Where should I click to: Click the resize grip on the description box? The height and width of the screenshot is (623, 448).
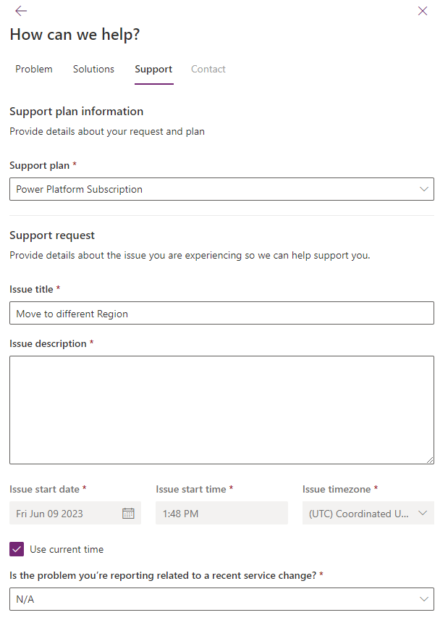(x=429, y=459)
